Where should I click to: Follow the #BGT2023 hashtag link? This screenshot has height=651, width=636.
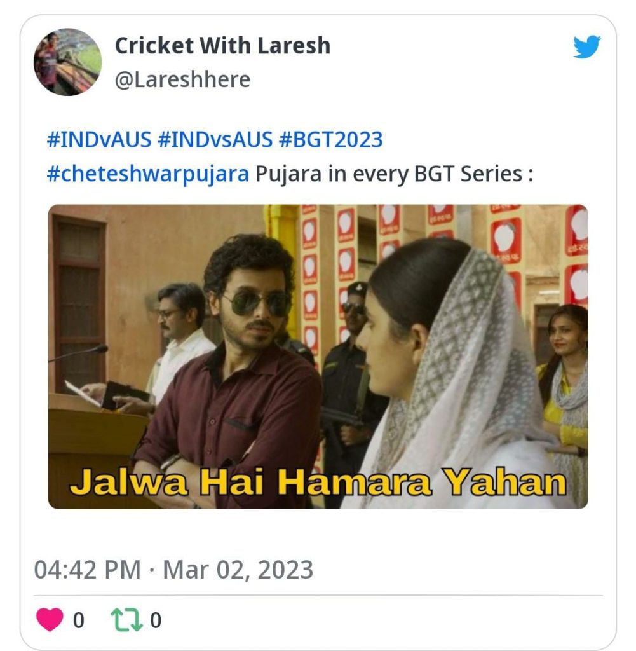click(330, 139)
